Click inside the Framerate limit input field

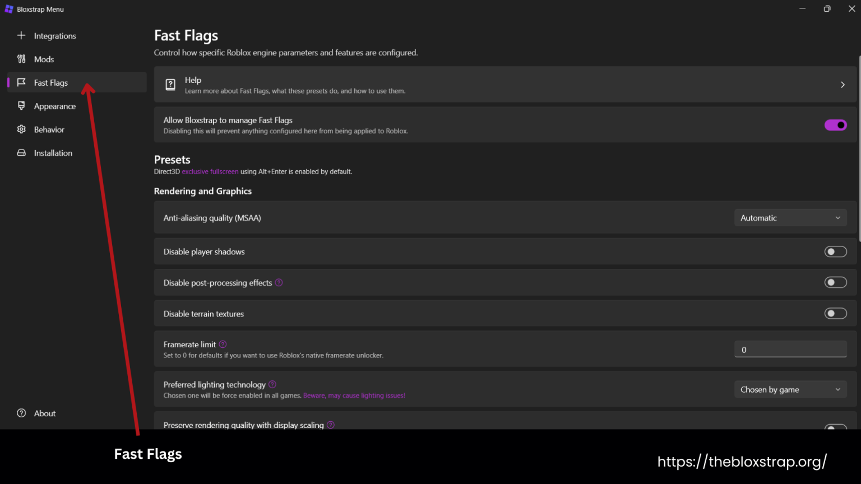790,349
